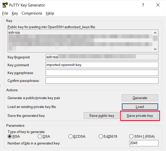Click the public key scrollbar thumb
Screen dimensions: 166x151
tap(155, 38)
